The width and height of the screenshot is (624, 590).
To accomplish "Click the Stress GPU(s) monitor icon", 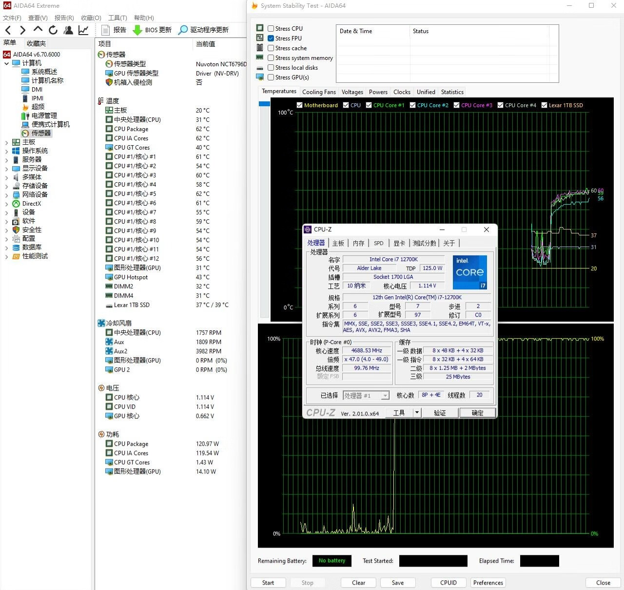I will [x=260, y=77].
